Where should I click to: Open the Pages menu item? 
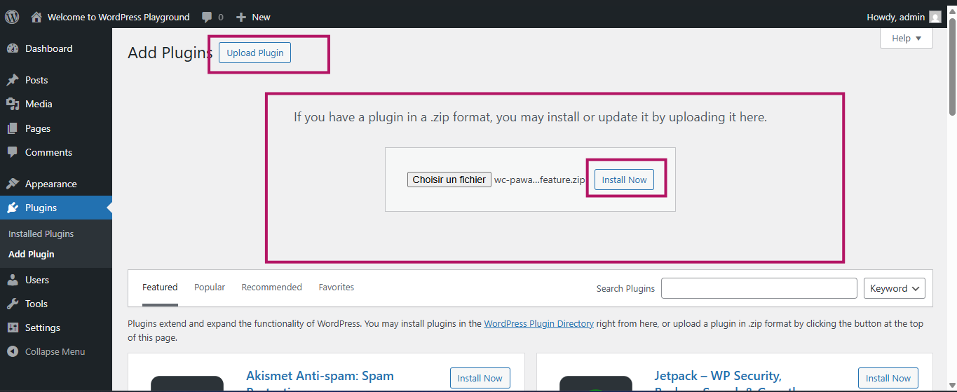tap(56, 128)
